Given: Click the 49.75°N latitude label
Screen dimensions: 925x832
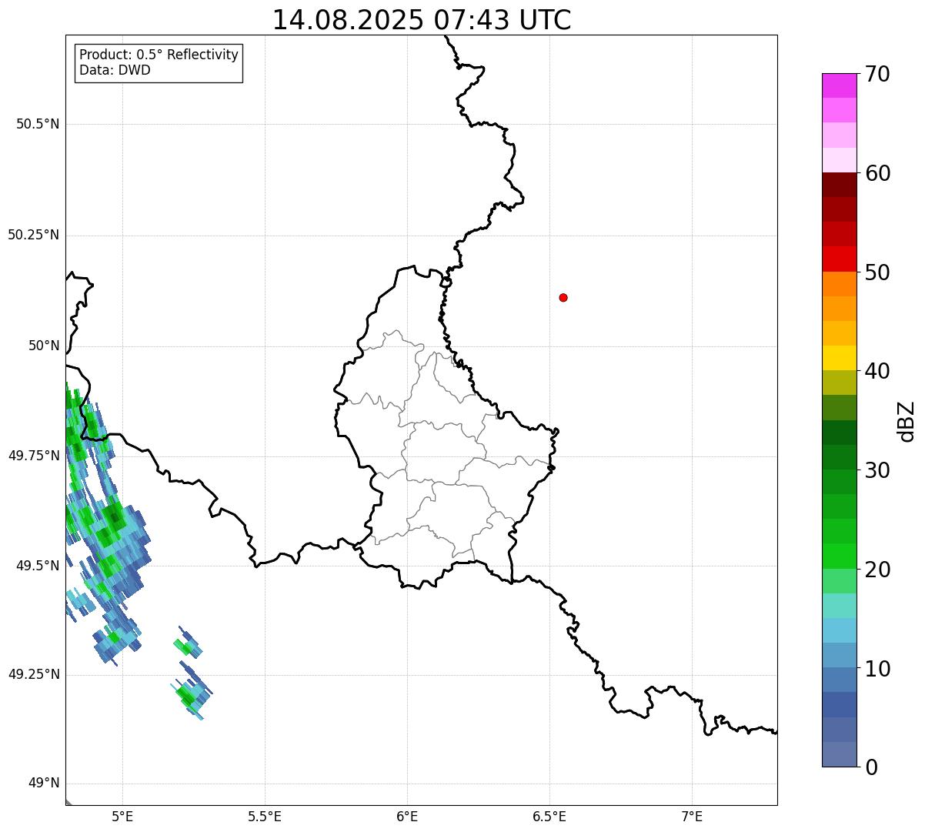Looking at the screenshot, I should 34,456.
